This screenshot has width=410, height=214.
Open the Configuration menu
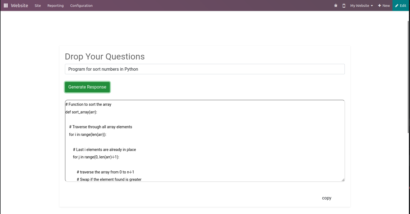coord(81,5)
